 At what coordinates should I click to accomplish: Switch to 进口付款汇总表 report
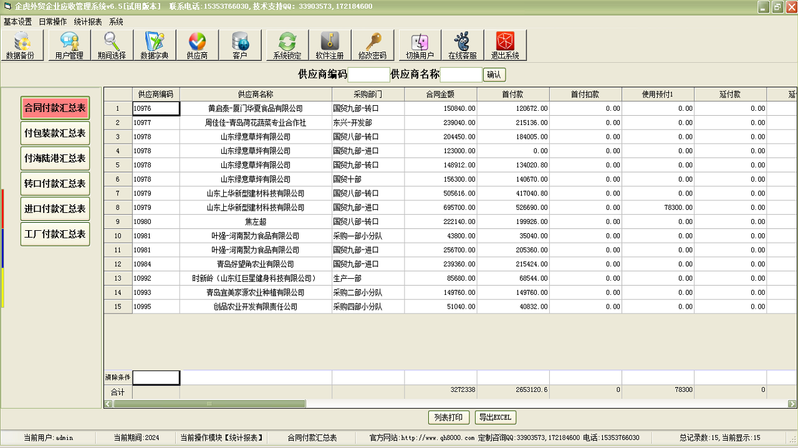pyautogui.click(x=55, y=208)
